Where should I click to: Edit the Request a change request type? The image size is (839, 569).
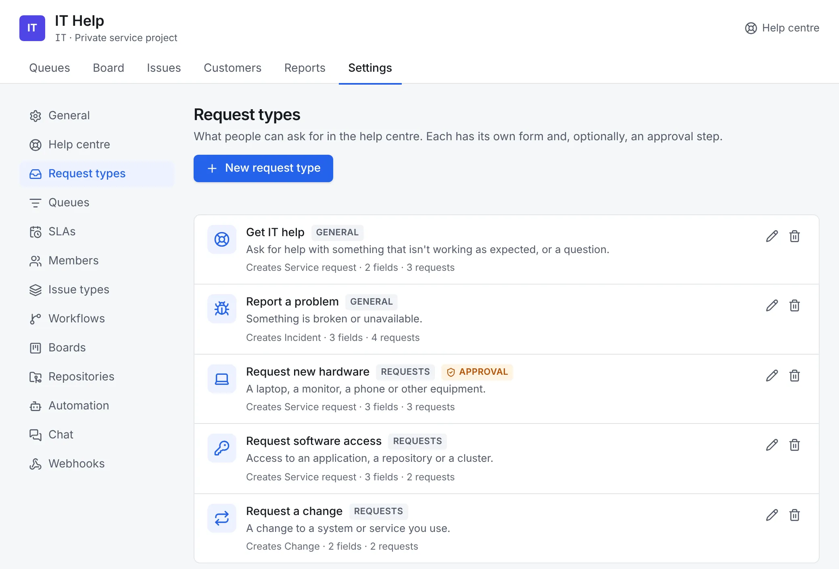(x=772, y=515)
